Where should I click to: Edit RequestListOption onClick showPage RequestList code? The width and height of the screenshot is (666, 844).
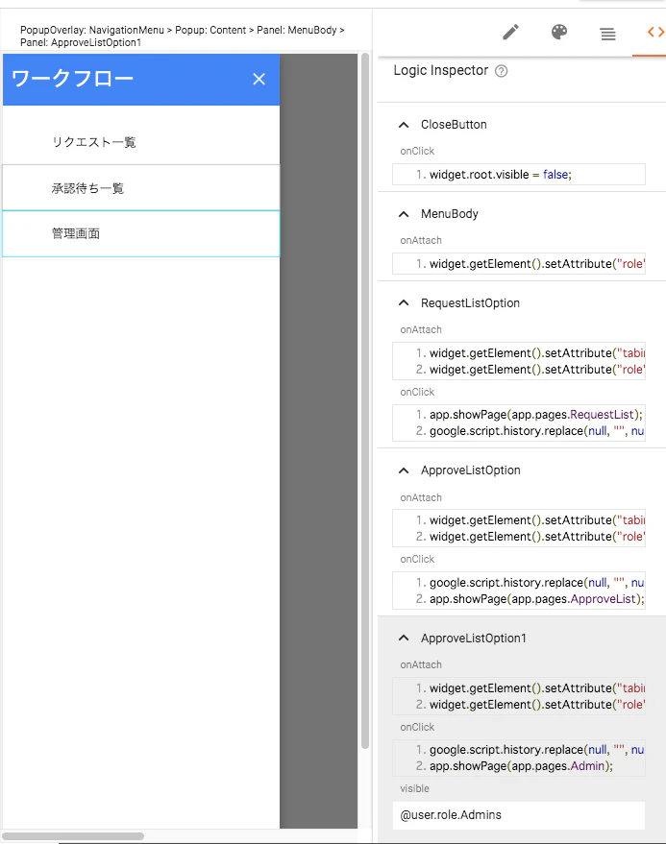518,422
